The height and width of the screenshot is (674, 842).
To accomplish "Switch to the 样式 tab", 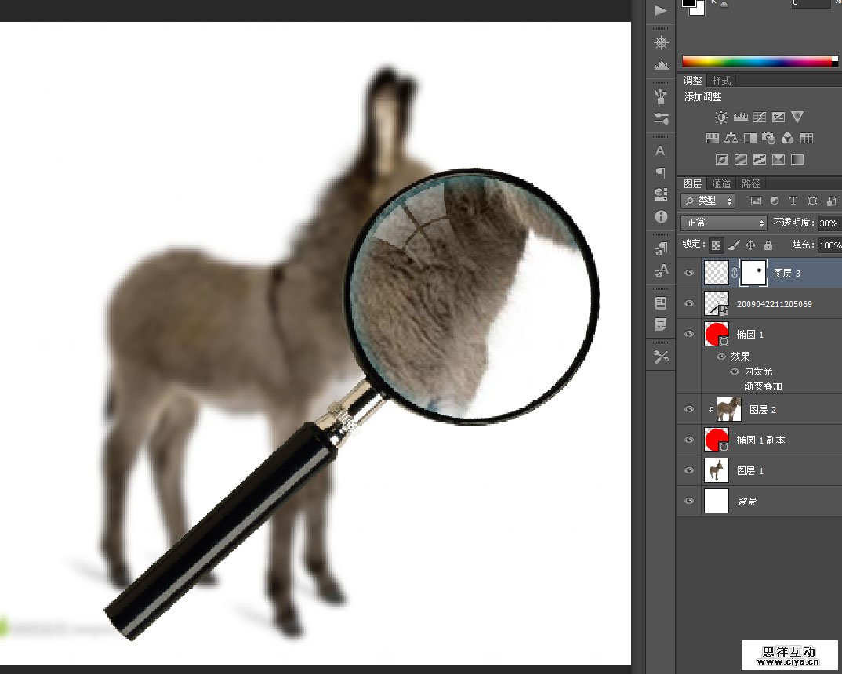I will [721, 81].
